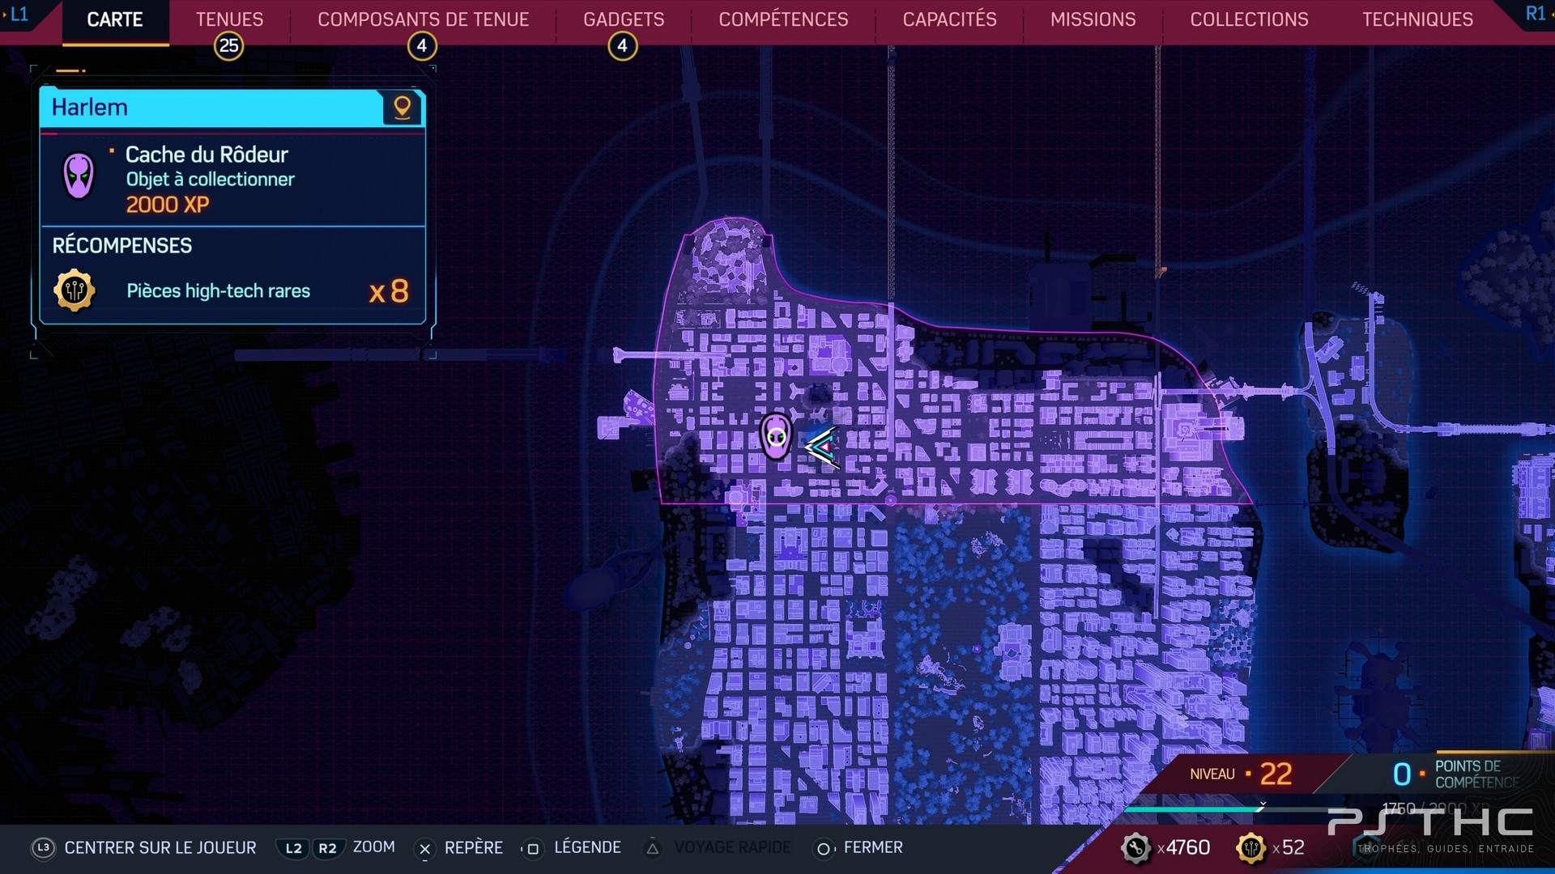Click the Zoom label
Viewport: 1555px width, 874px height.
click(373, 846)
